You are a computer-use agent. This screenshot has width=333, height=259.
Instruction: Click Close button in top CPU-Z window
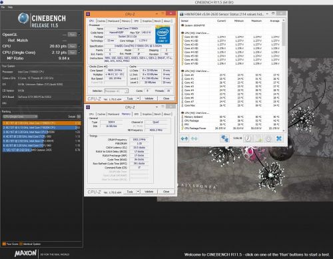point(166,99)
